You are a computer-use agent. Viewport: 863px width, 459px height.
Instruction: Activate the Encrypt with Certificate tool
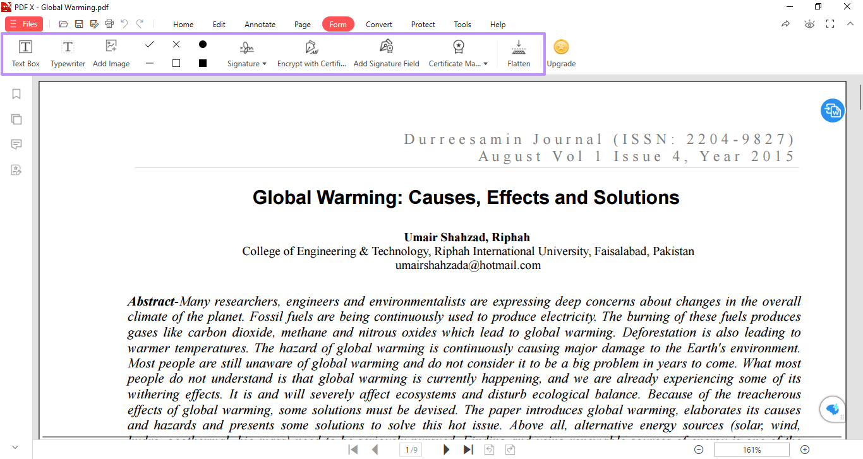pyautogui.click(x=311, y=53)
